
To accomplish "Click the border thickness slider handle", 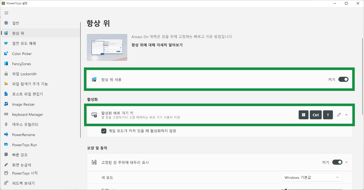I will [x=286, y=189].
